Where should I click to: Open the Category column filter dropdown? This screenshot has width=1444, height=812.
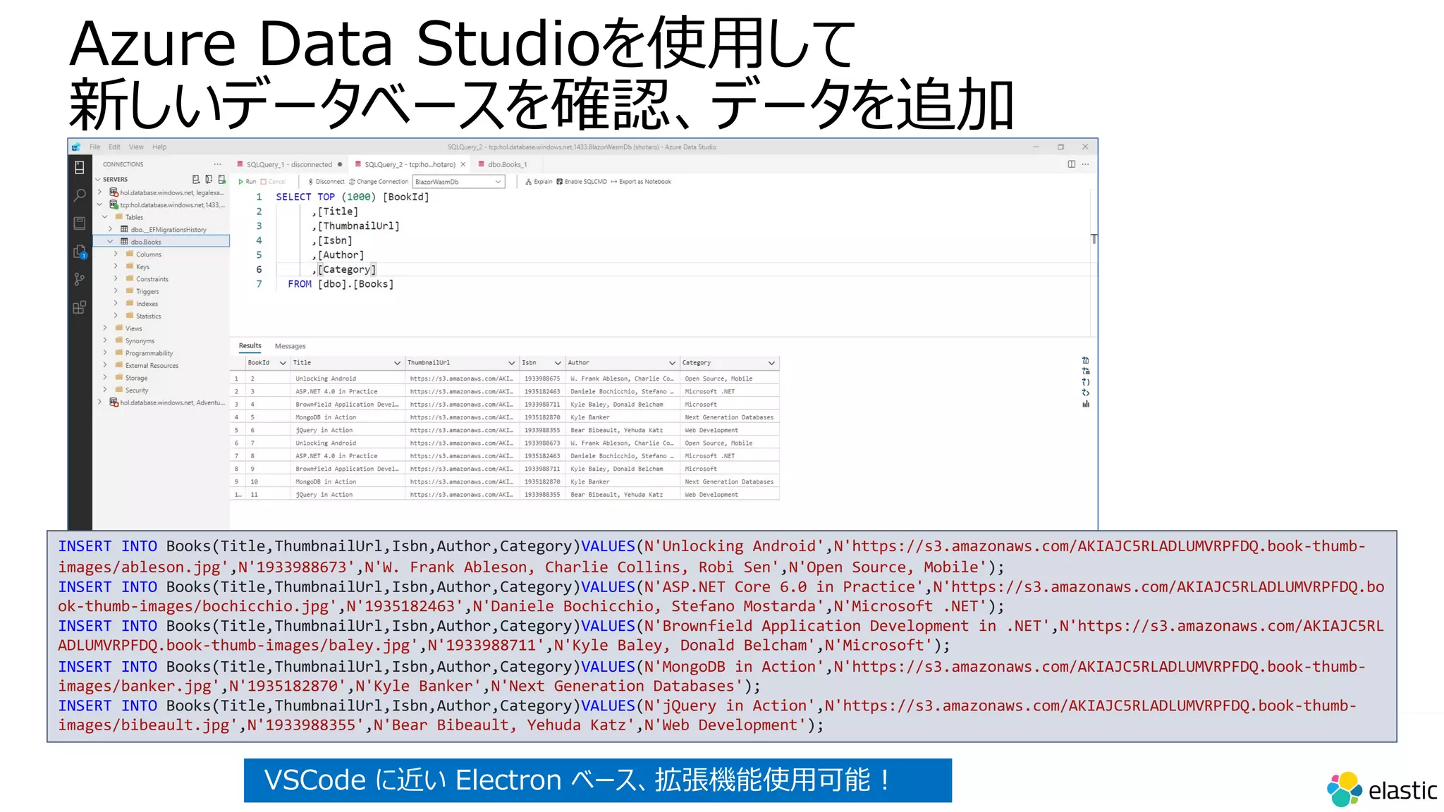click(771, 363)
